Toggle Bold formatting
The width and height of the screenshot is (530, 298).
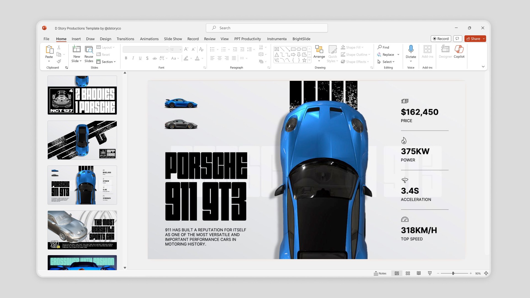[x=126, y=58]
